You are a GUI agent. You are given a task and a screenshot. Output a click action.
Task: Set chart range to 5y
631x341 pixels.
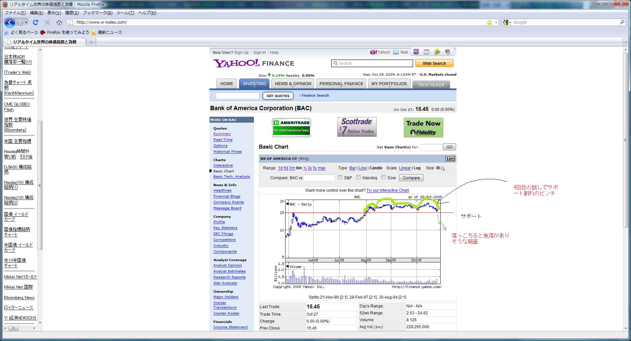click(315, 168)
